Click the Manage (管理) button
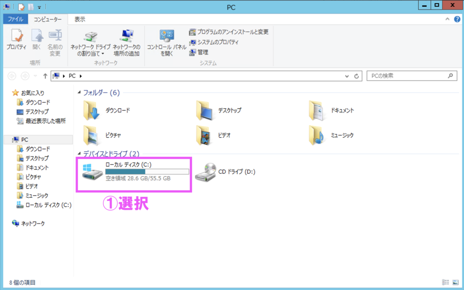This screenshot has width=464, height=290. (x=198, y=53)
